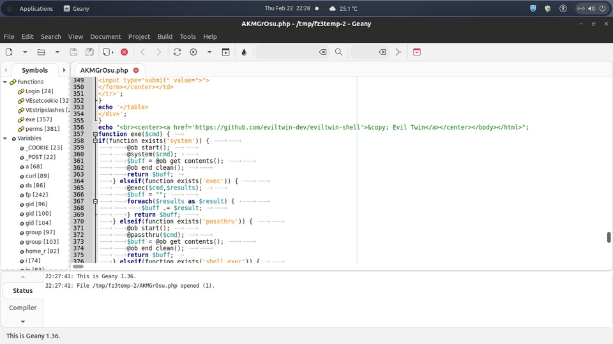Image resolution: width=613 pixels, height=344 pixels.
Task: Close the AKMGrOsu.php tab
Action: pos(136,70)
